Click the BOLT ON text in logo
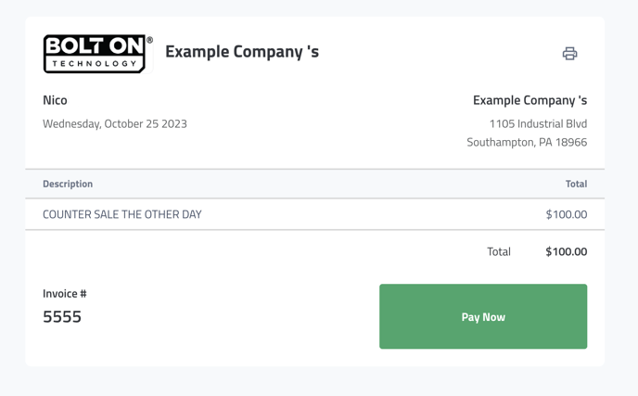This screenshot has height=396, width=638. [x=95, y=45]
